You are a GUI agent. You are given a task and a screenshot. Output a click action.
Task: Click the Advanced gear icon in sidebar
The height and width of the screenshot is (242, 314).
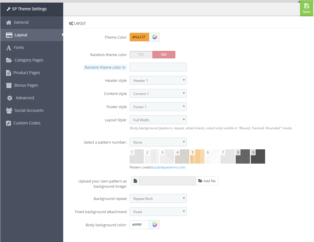10,98
